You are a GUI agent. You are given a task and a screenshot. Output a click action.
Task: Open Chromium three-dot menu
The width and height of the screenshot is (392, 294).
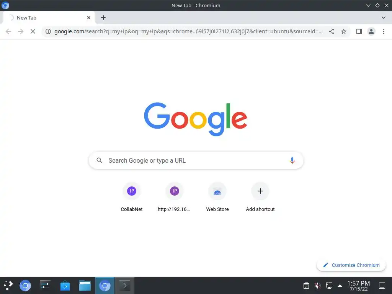tap(384, 31)
